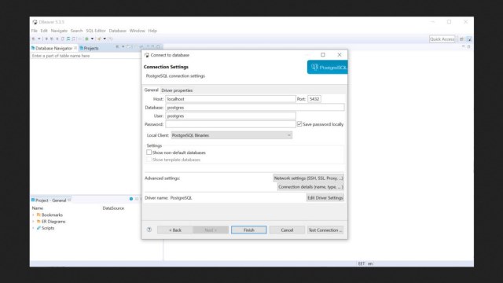Click the Quick Access search box
The width and height of the screenshot is (503, 283).
[442, 39]
